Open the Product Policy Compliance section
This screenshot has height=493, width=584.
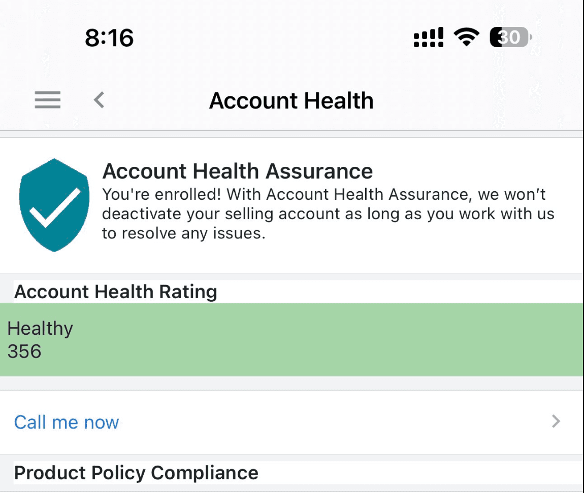click(x=136, y=473)
